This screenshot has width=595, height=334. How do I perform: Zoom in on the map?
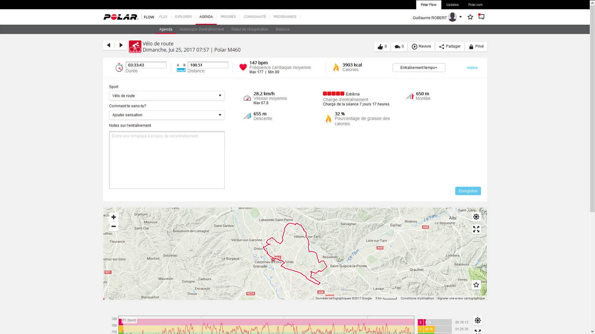click(113, 217)
